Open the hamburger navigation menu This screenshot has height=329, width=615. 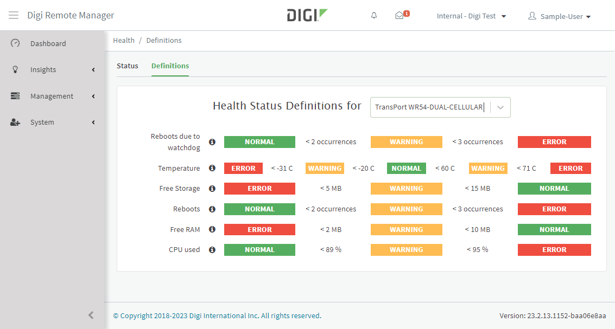tap(14, 15)
